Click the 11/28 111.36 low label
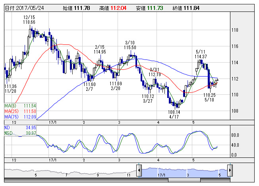The image size is (259, 186). (x=10, y=88)
